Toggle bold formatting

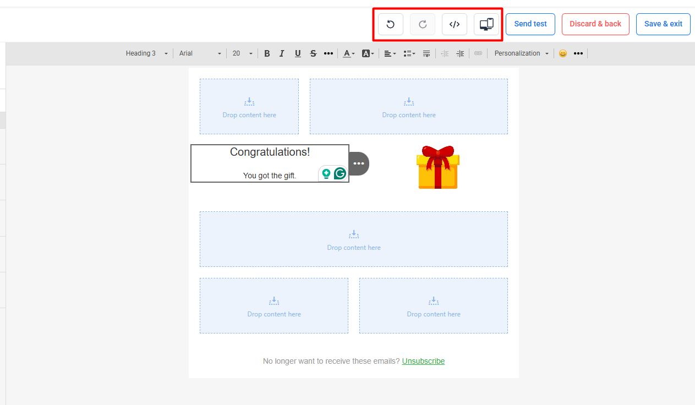(x=267, y=53)
